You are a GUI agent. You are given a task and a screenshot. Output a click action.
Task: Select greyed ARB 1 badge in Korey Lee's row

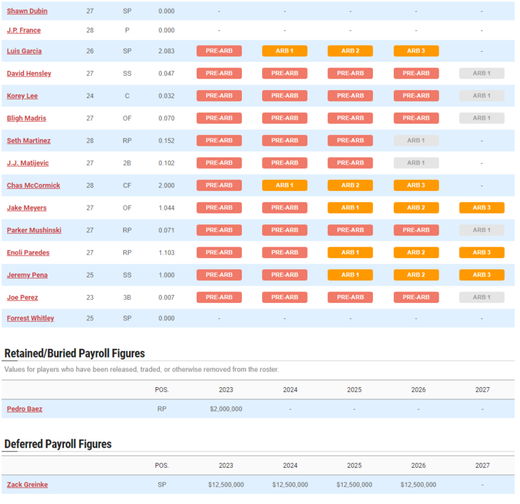(x=481, y=96)
